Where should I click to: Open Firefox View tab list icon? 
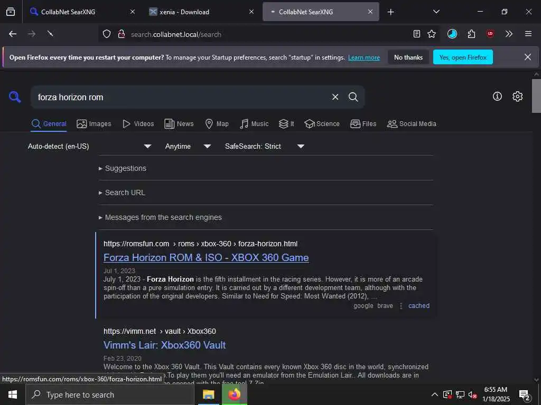pos(11,12)
